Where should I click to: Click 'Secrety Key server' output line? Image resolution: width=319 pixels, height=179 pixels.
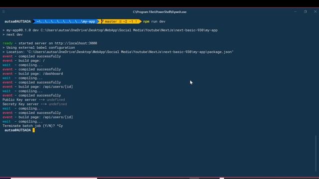(34, 104)
